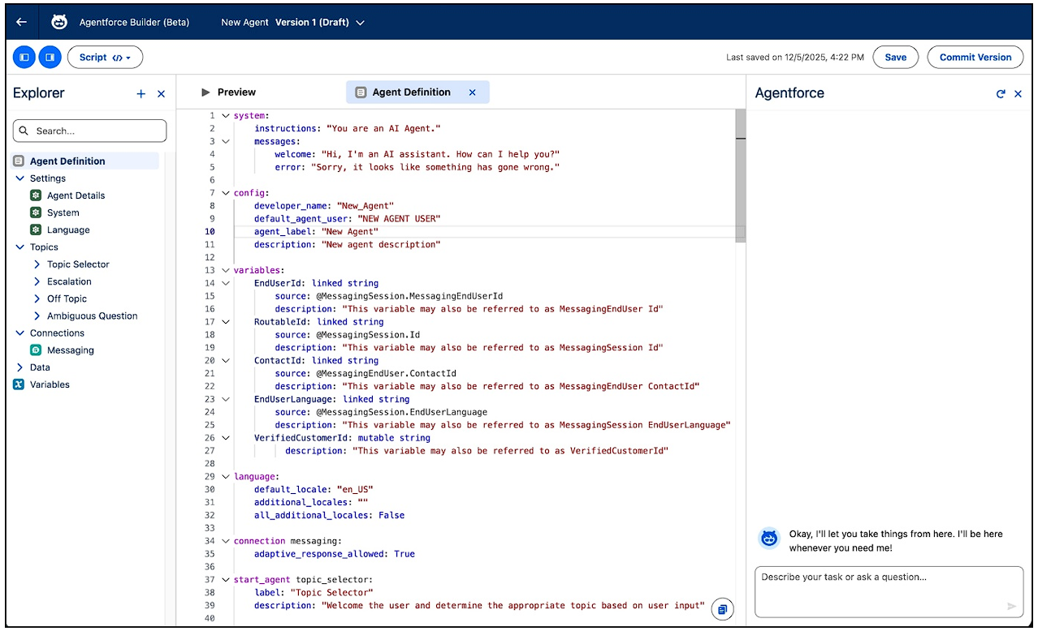Close the Agent Definition tab
The image size is (1038, 631).
pyautogui.click(x=472, y=92)
